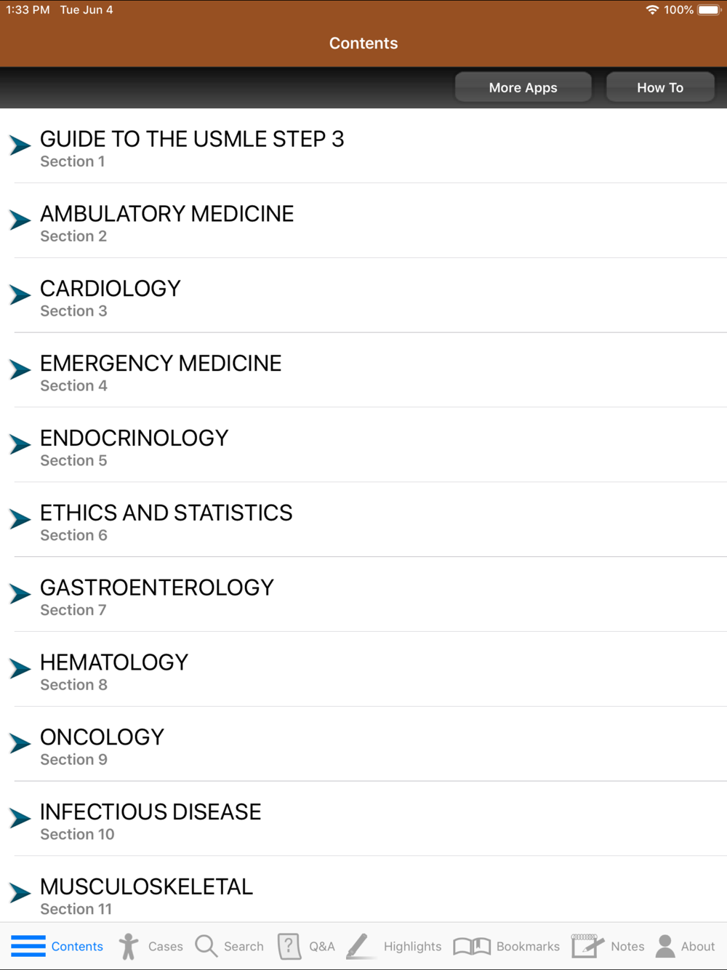Open the Q&A question mark icon

[x=289, y=946]
